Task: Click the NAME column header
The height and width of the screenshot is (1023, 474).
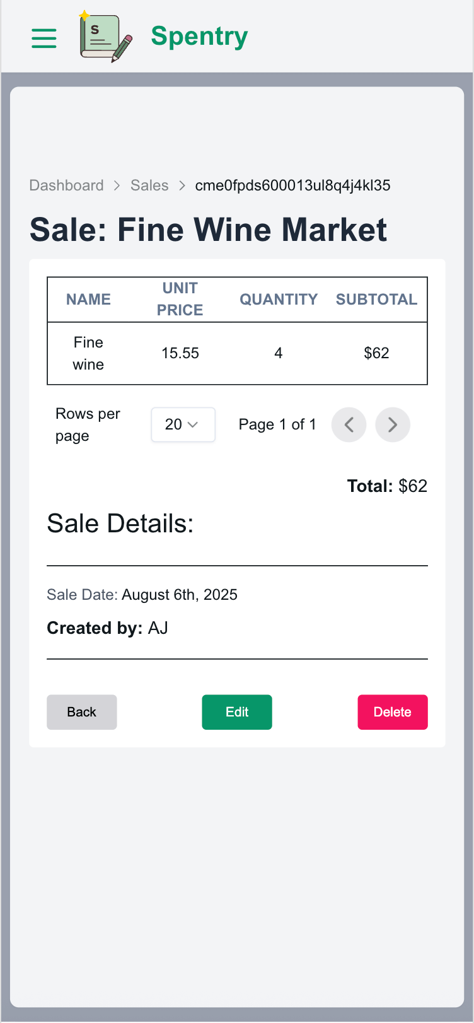Action: point(88,299)
